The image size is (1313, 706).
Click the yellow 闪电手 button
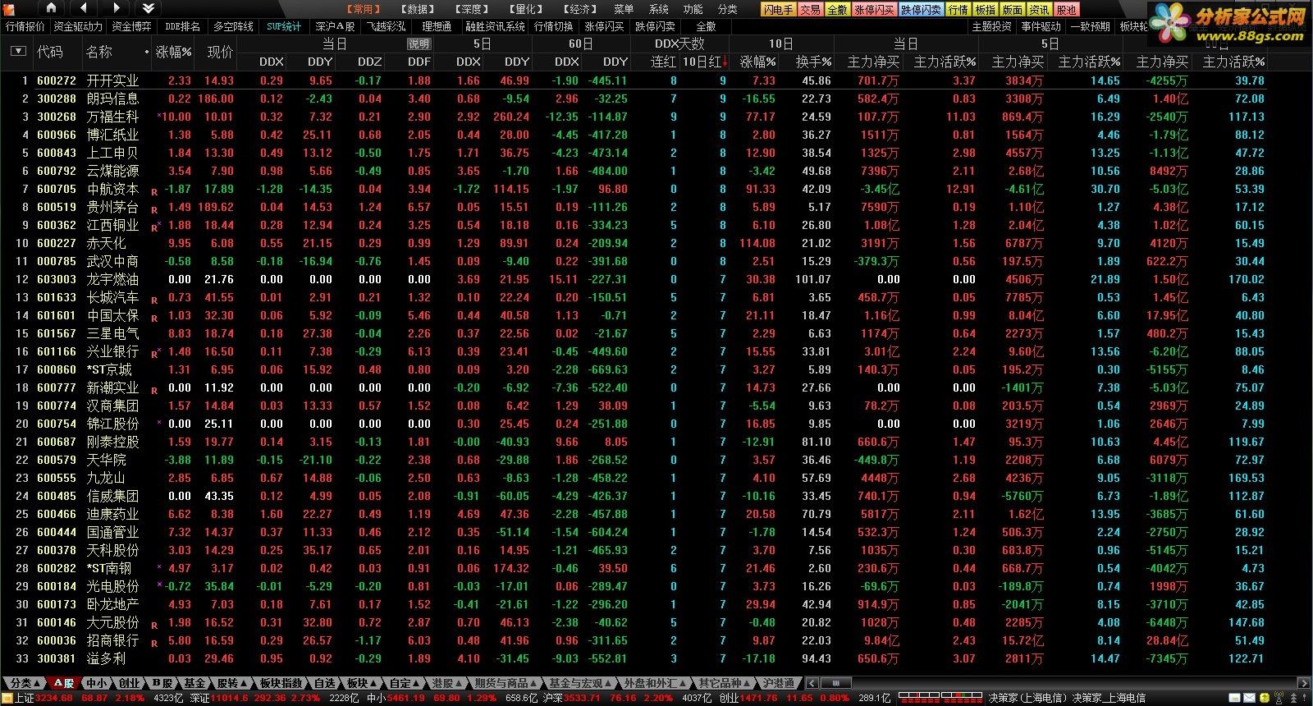tap(777, 10)
